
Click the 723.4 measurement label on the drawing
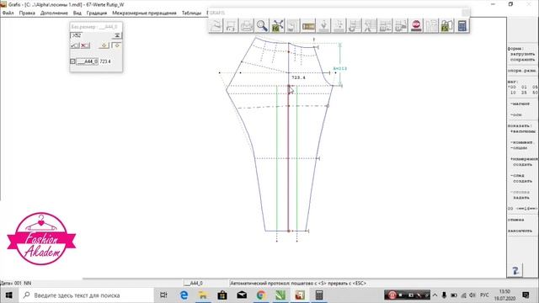point(298,77)
